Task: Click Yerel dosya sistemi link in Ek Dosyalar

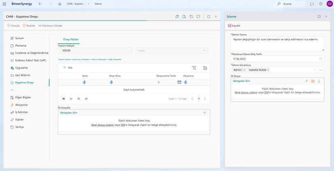Action: (x=102, y=125)
